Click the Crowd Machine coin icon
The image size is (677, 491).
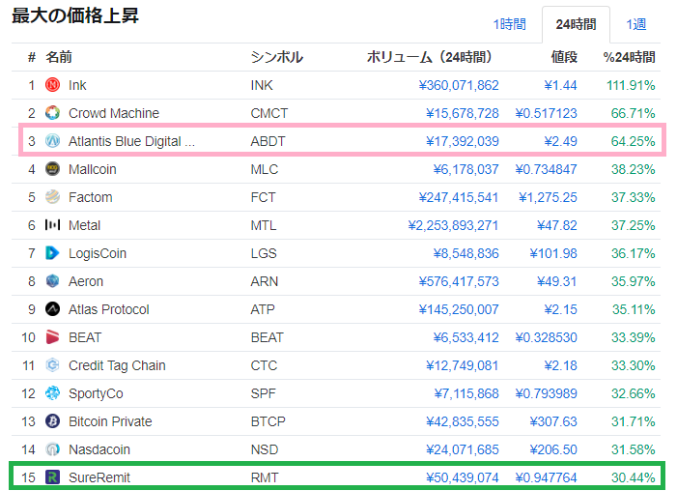pos(53,113)
